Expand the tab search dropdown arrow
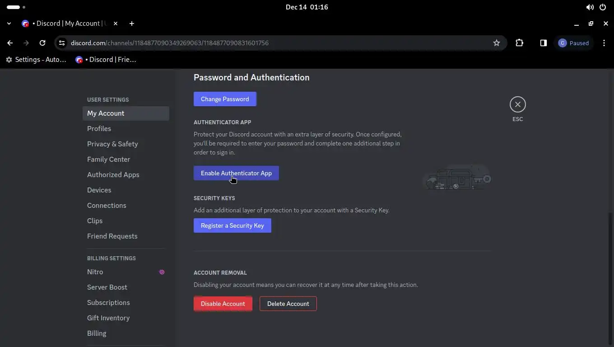The height and width of the screenshot is (347, 614). pyautogui.click(x=9, y=23)
